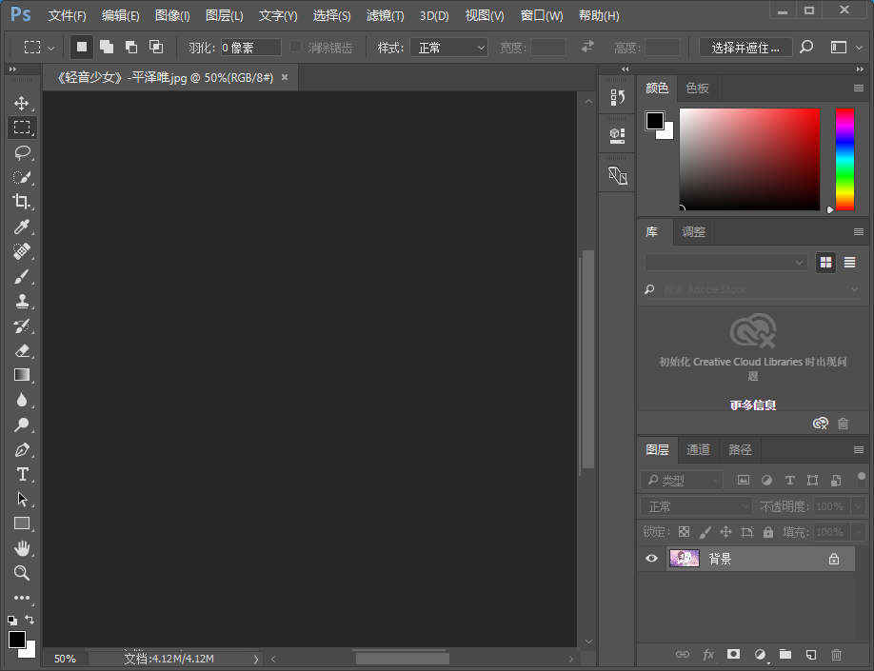874x671 pixels.
Task: Enable 消除锯齿 anti-alias checkbox
Action: tap(296, 47)
